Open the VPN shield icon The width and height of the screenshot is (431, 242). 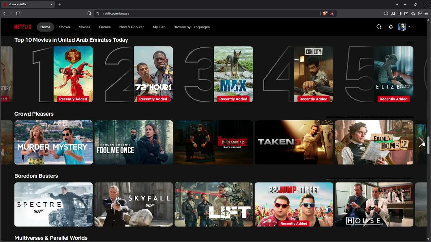click(x=420, y=13)
